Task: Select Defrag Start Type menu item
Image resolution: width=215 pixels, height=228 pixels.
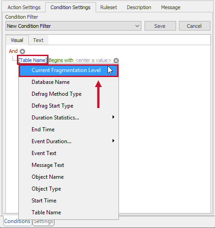Action: click(x=69, y=106)
